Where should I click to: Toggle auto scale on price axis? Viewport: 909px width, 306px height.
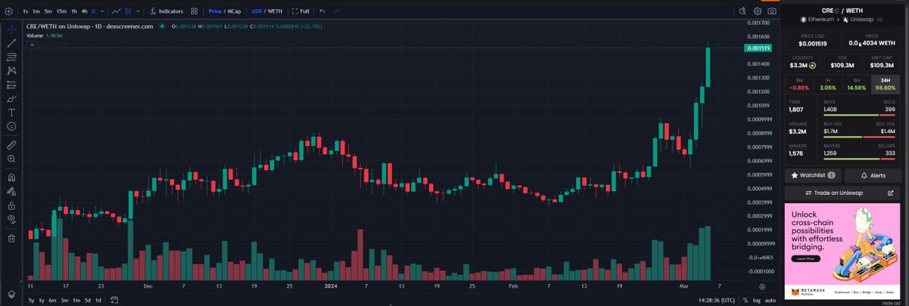(x=770, y=300)
